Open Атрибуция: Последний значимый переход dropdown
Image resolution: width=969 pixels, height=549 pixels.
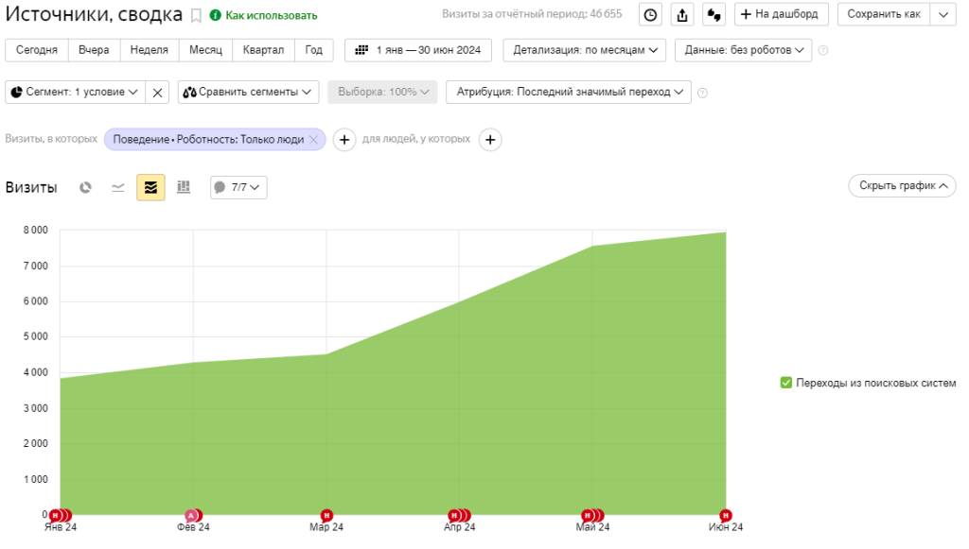coord(568,92)
